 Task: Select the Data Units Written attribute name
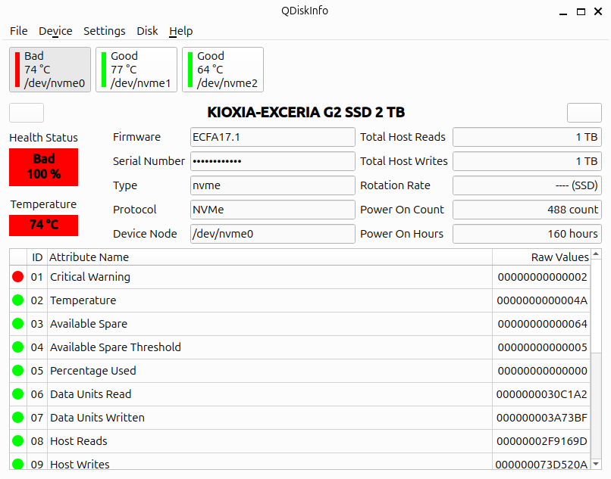click(x=97, y=418)
